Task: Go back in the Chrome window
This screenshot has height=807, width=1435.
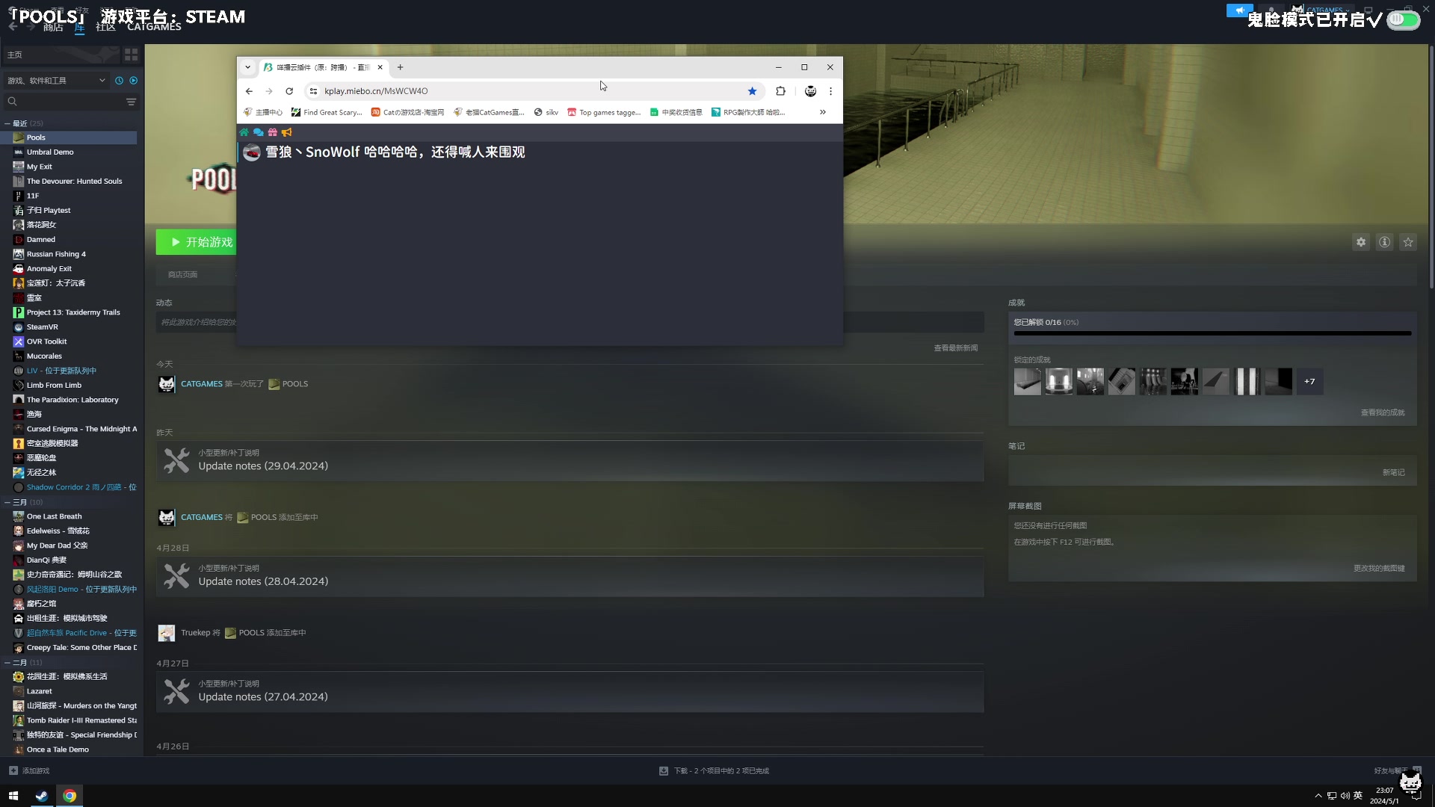Action: coord(249,91)
